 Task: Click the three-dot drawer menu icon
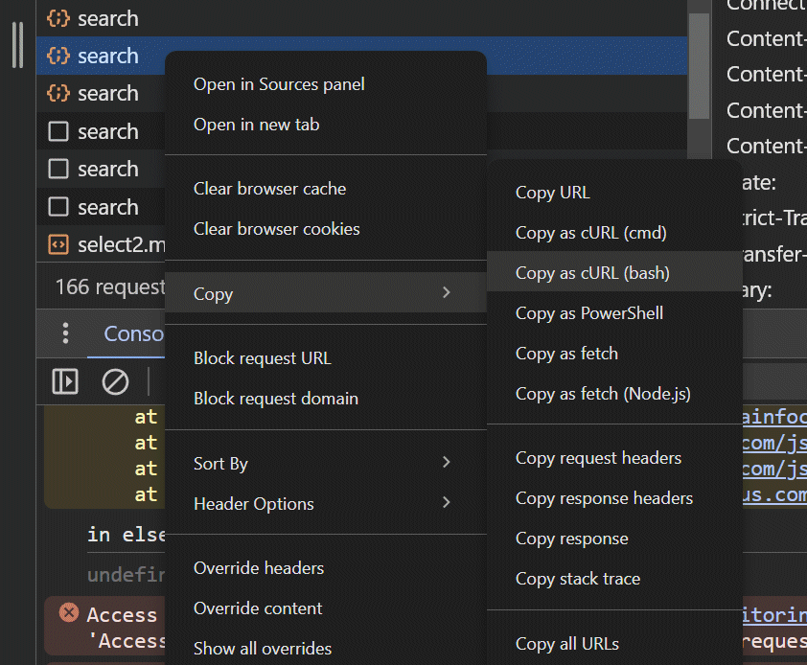coord(65,332)
